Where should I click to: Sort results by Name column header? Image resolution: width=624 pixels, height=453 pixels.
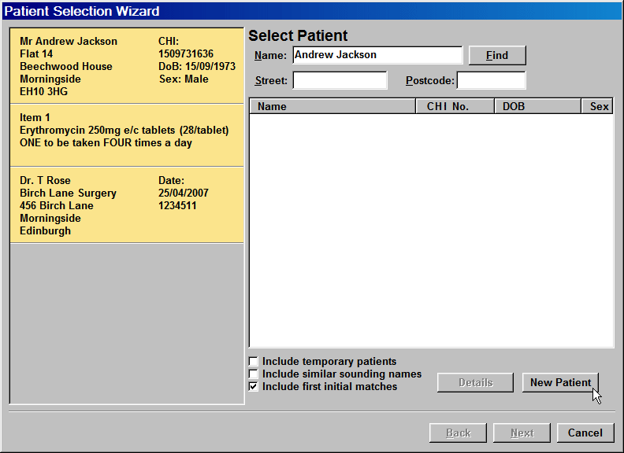[332, 106]
